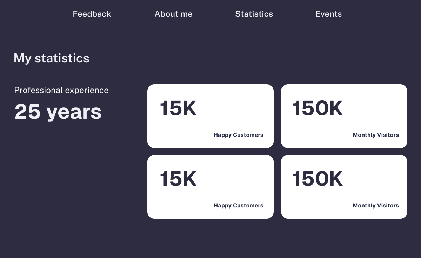Click the 15K figure in the lower row
The image size is (421, 258).
click(x=178, y=179)
